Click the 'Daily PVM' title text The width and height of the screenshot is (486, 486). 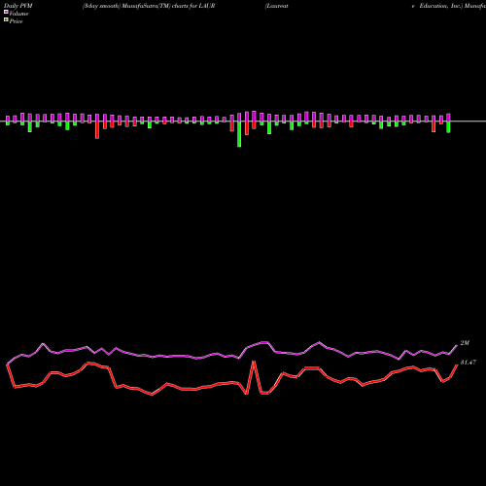[18, 6]
